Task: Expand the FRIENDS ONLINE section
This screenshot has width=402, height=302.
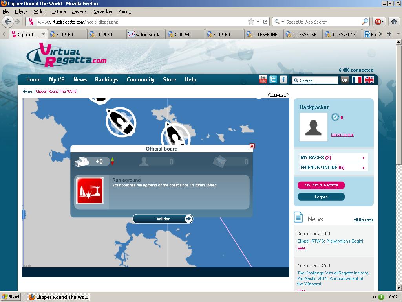Action: click(364, 168)
